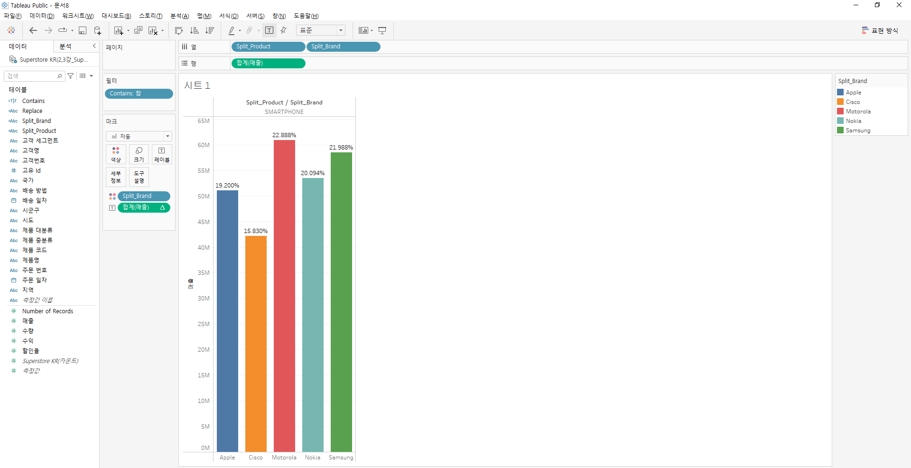Open the 서식 menu

pos(229,16)
